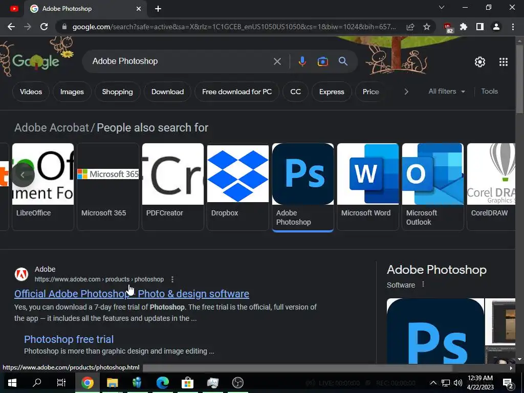Click the browser forward arrow
This screenshot has width=524, height=393.
[x=28, y=27]
